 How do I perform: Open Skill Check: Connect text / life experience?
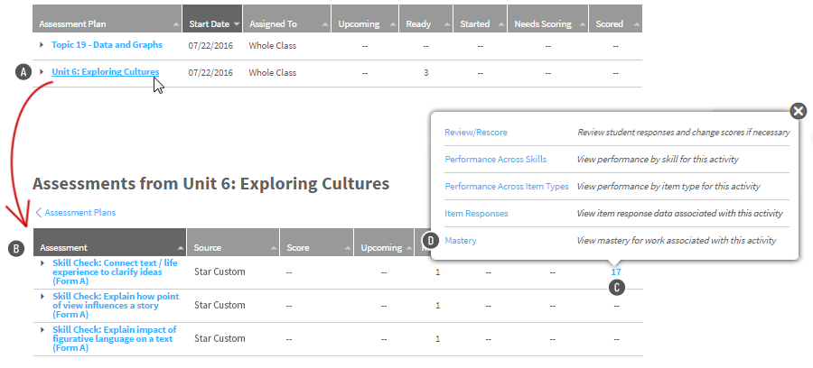(115, 272)
